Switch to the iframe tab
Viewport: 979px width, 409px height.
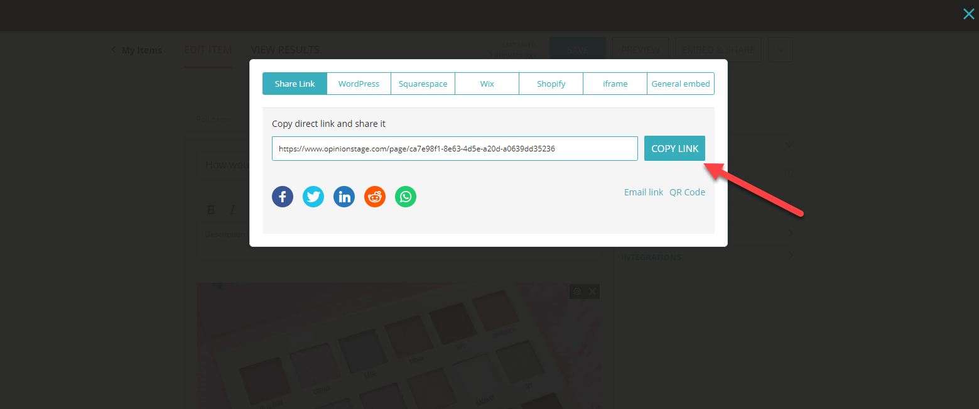[x=615, y=84]
